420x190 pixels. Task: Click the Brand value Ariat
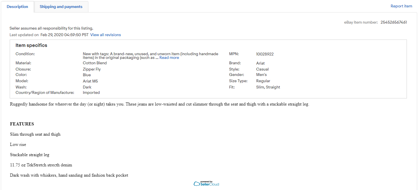(260, 63)
